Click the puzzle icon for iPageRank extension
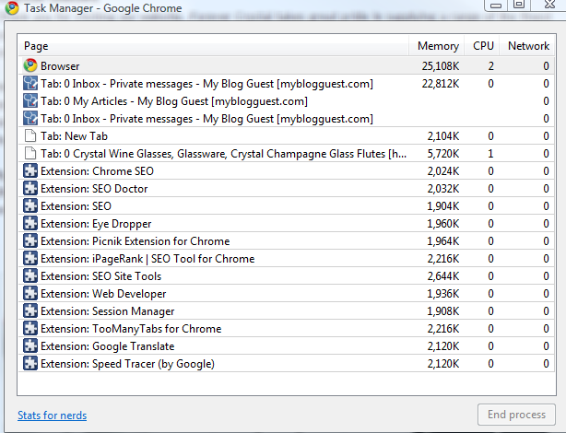Viewport: 566px width, 433px height. click(30, 258)
